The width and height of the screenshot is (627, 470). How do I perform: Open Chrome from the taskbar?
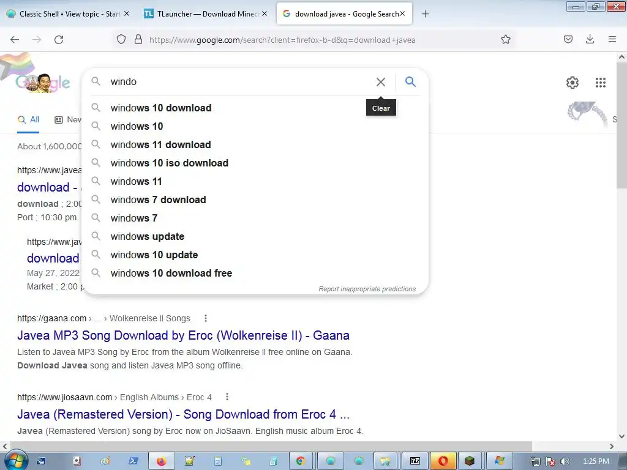point(301,461)
